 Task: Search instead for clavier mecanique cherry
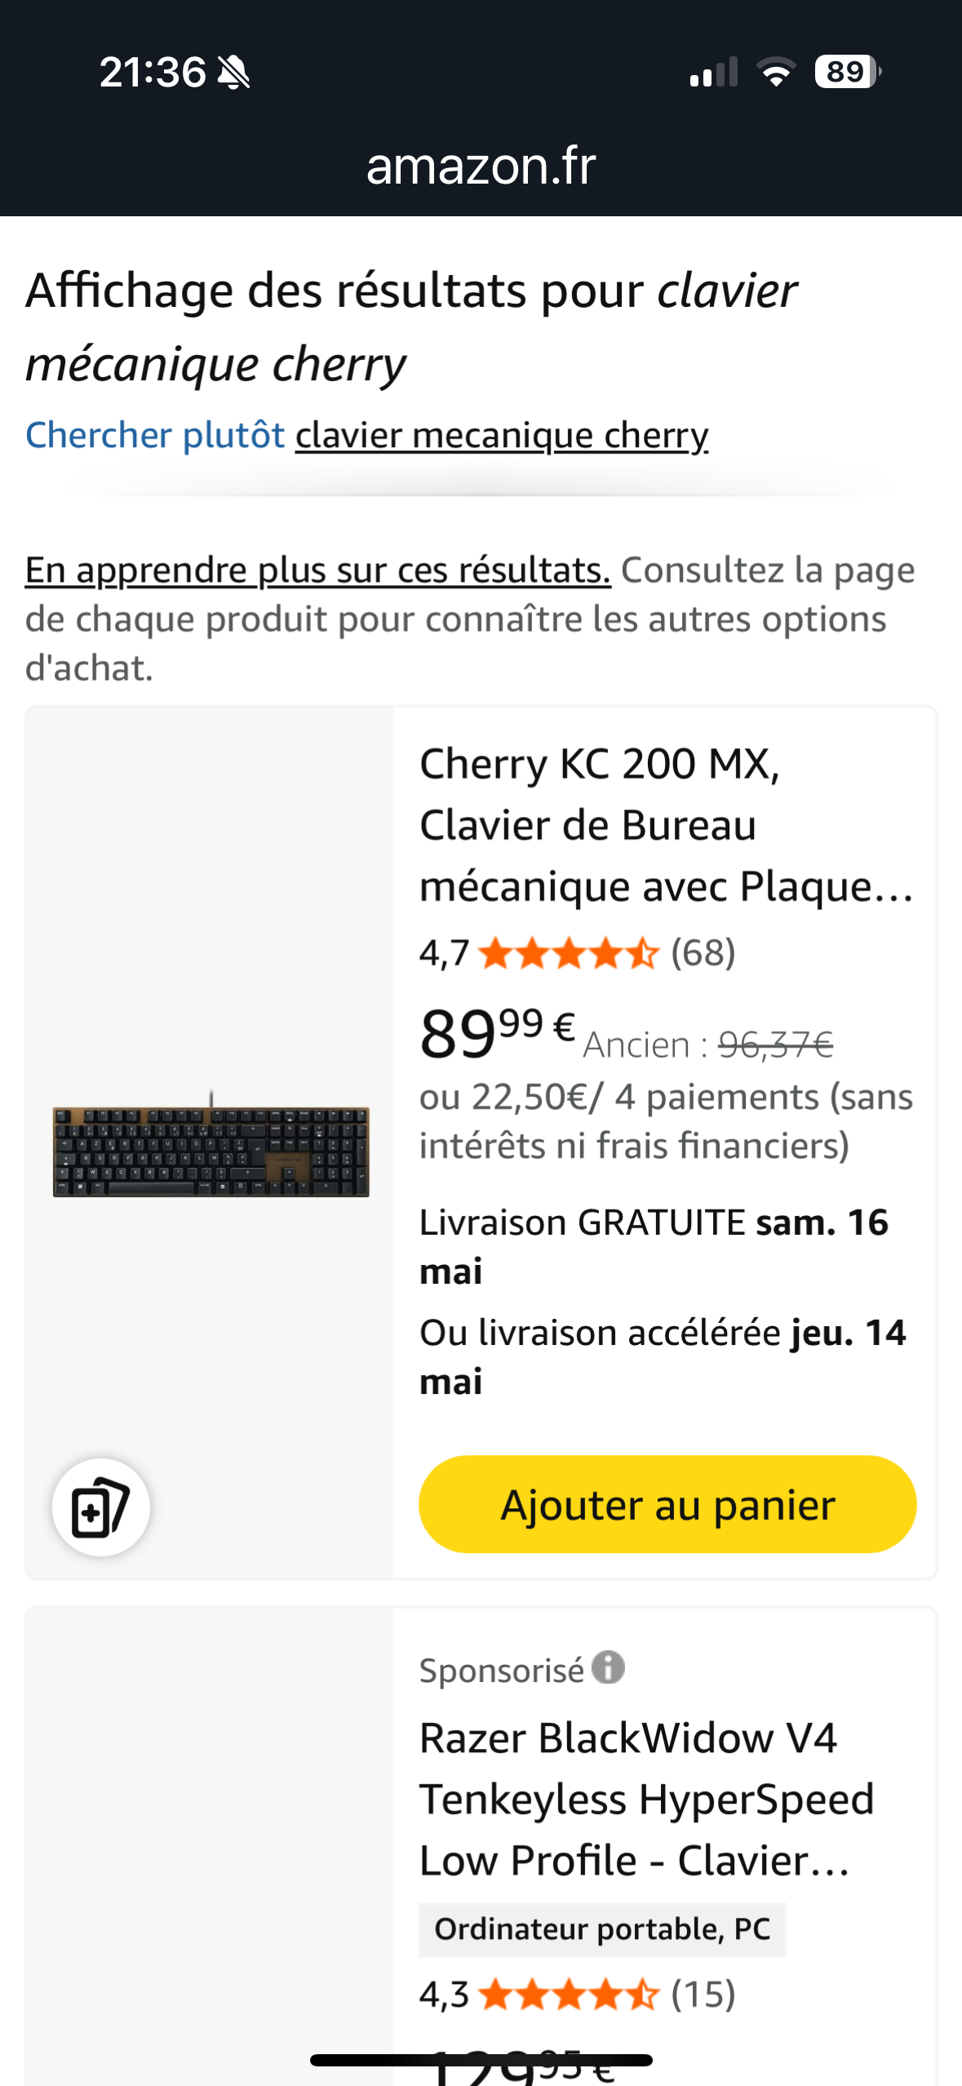502,435
